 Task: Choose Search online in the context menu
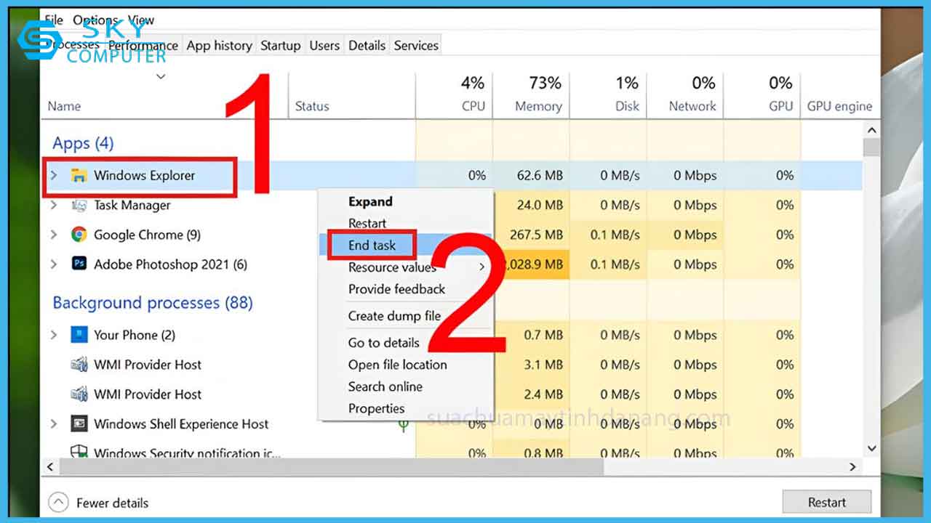(385, 386)
